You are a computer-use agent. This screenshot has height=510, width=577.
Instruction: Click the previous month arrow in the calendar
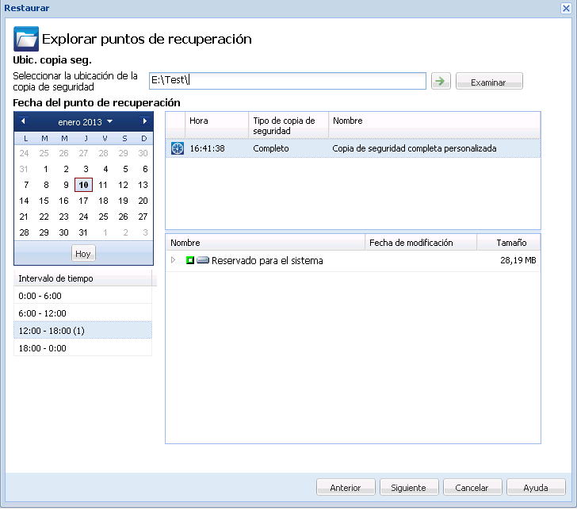pyautogui.click(x=23, y=121)
